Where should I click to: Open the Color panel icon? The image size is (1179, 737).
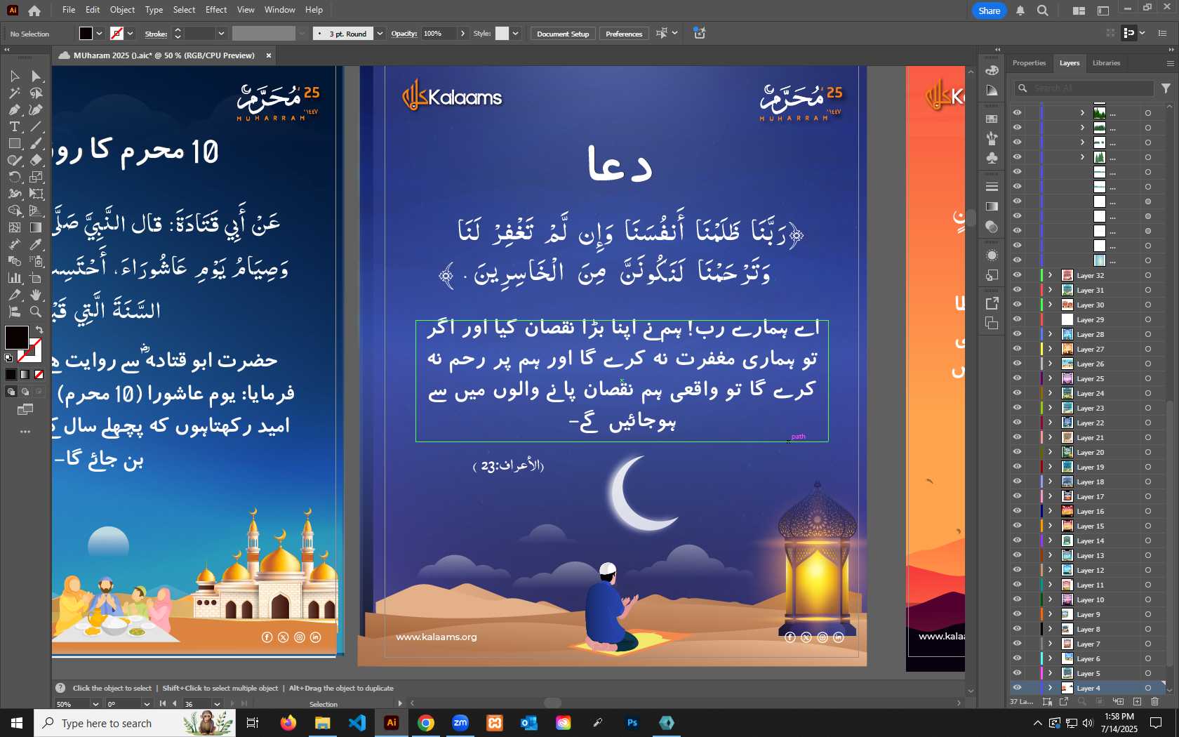click(x=992, y=70)
